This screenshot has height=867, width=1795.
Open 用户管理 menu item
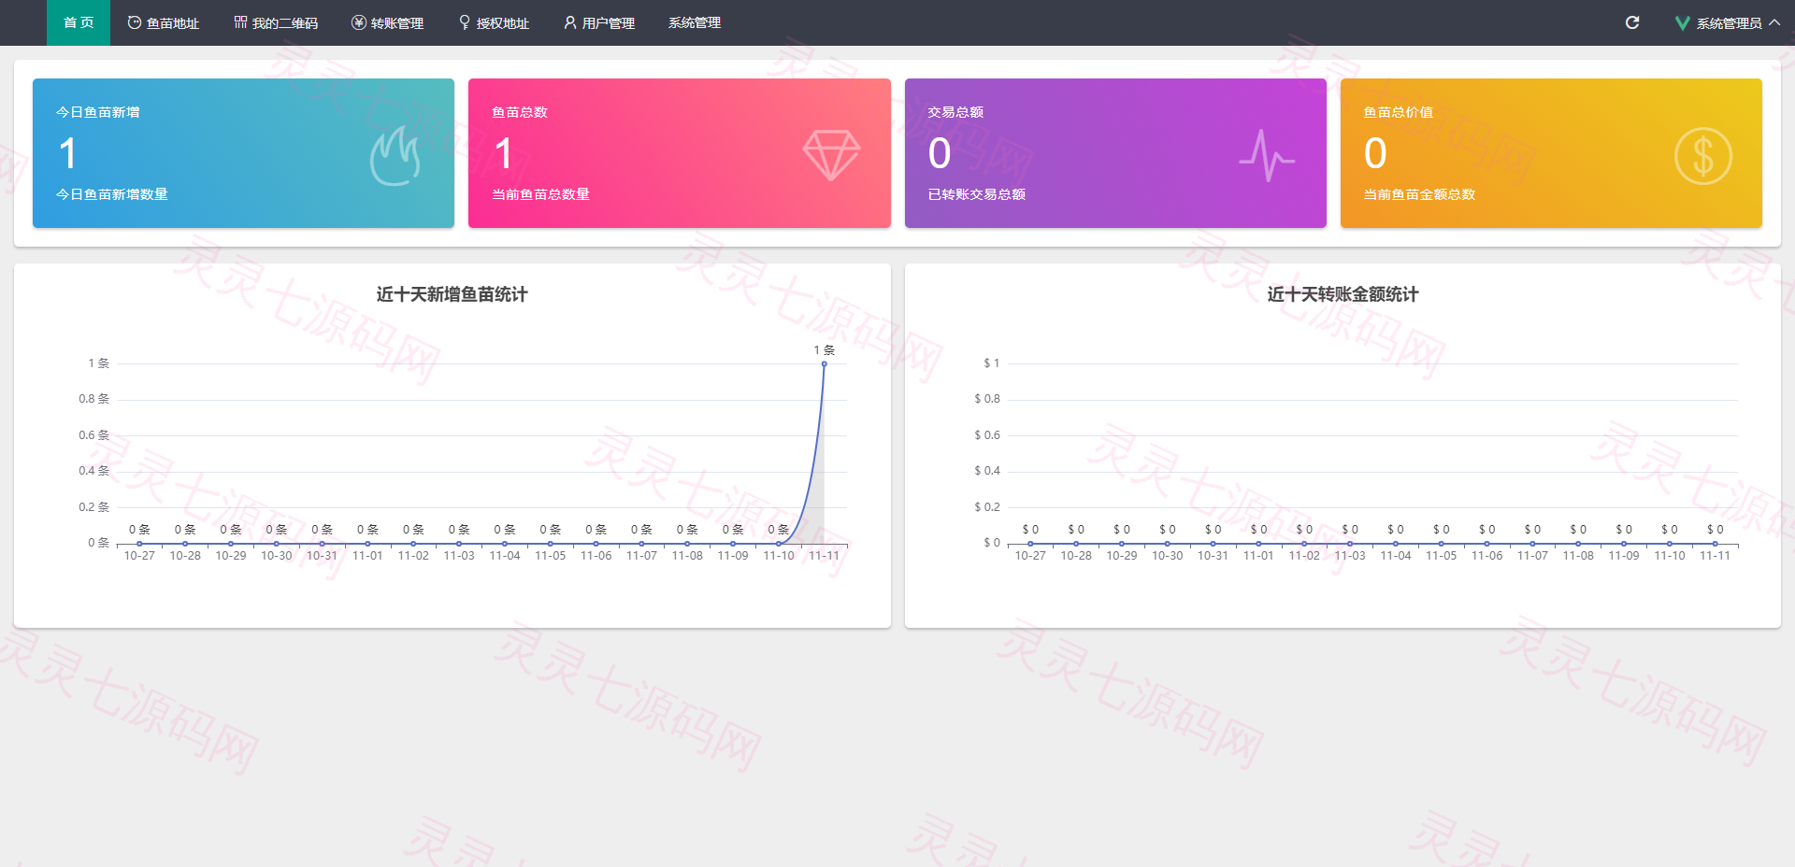(599, 22)
